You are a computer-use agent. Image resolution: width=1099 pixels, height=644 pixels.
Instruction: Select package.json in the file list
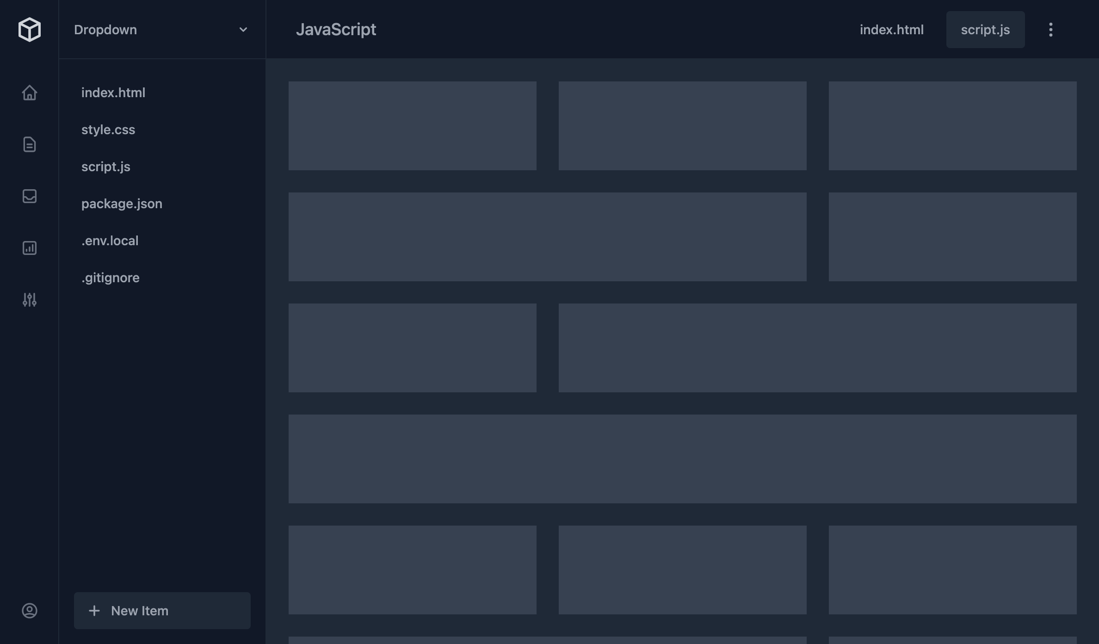(122, 204)
